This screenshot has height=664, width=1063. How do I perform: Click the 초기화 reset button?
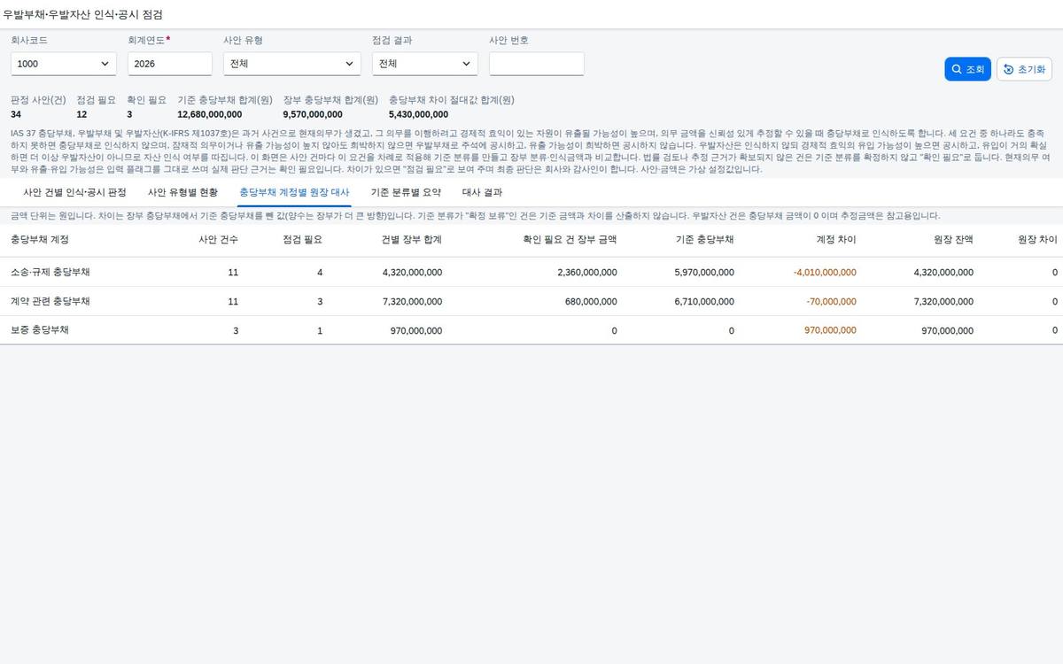pos(1023,69)
